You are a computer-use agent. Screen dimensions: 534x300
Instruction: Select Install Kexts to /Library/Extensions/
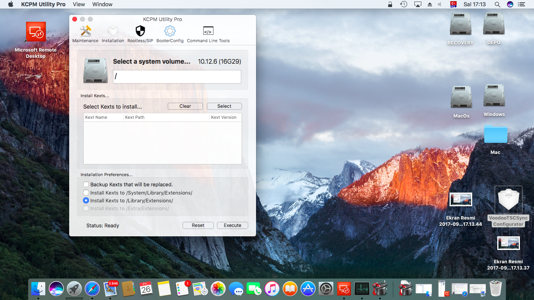pyautogui.click(x=86, y=200)
